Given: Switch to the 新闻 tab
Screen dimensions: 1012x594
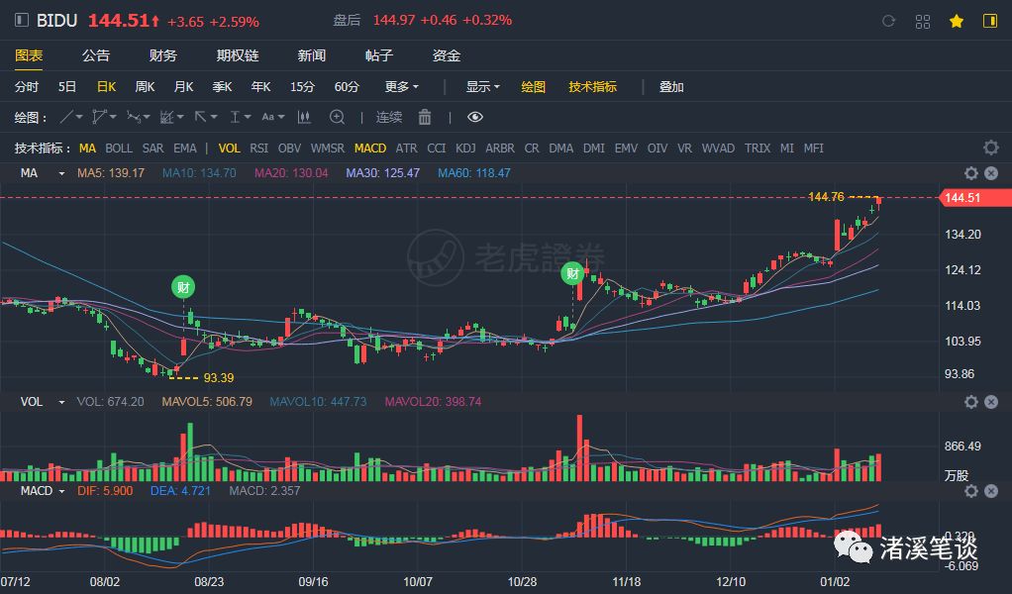Looking at the screenshot, I should [x=312, y=55].
